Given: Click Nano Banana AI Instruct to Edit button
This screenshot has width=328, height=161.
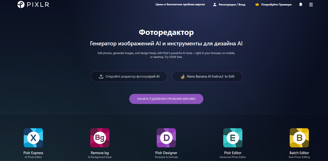Looking at the screenshot, I should coord(207,77).
